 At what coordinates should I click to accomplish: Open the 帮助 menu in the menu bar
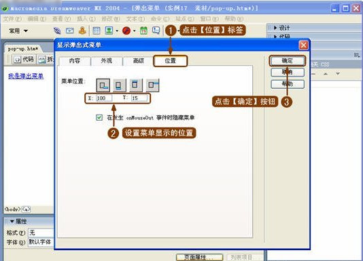tap(234, 19)
